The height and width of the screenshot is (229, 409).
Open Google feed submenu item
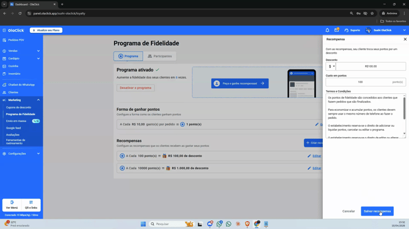[x=13, y=128]
